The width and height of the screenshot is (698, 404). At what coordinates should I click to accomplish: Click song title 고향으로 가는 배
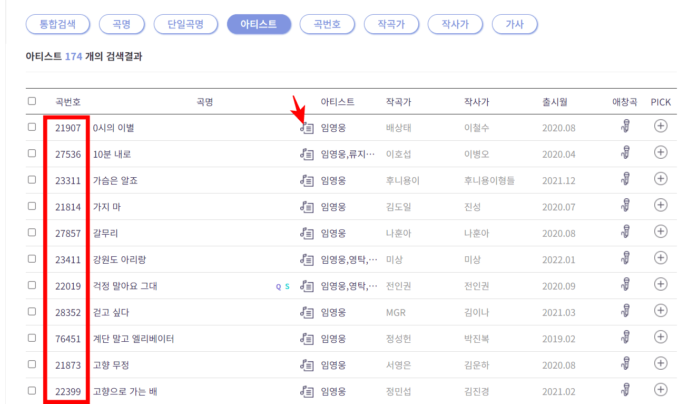point(125,392)
